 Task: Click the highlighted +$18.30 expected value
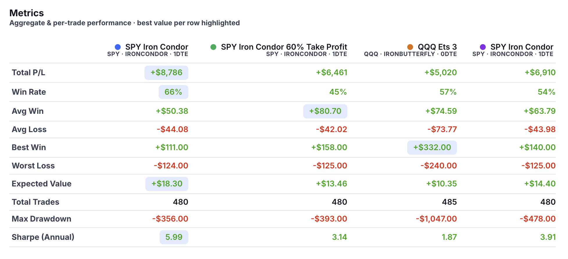pyautogui.click(x=167, y=184)
